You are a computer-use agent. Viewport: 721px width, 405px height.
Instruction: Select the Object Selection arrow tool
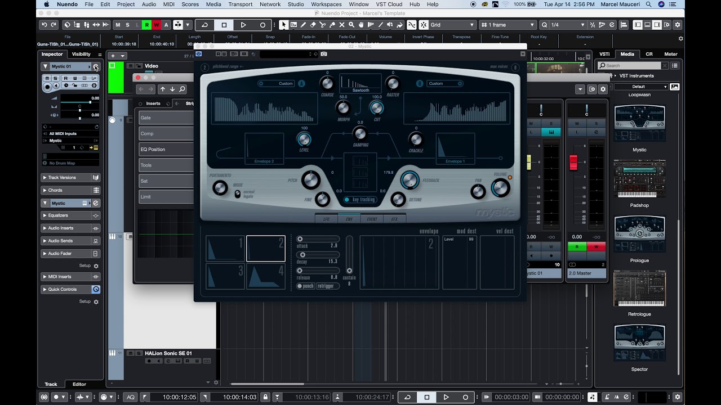point(284,25)
